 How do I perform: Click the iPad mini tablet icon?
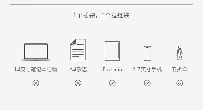click(112, 51)
